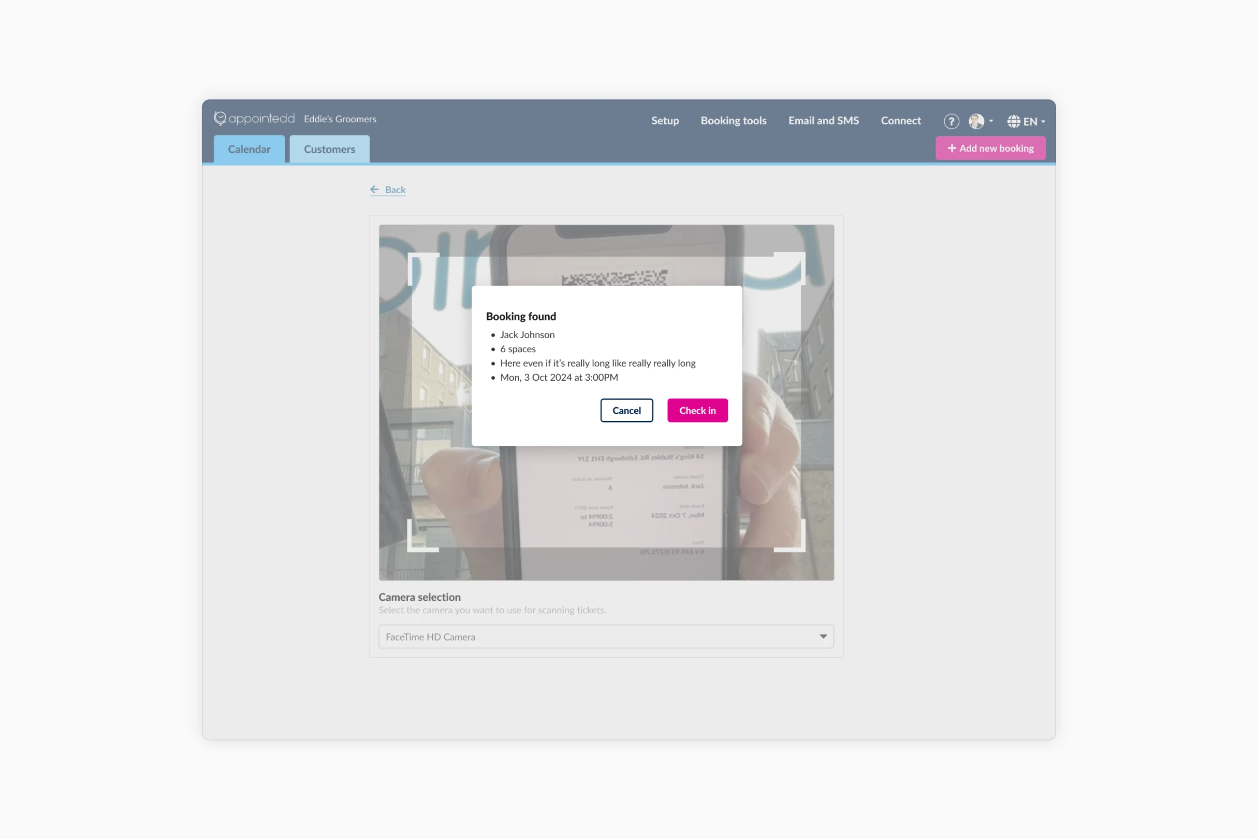Click the back arrow icon beside Back
The image size is (1258, 839).
pos(374,189)
